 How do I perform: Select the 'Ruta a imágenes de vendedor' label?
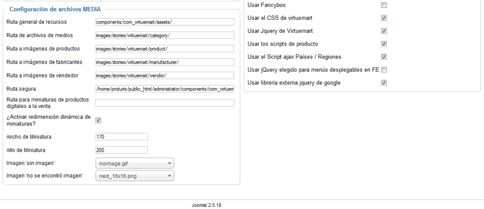42,76
